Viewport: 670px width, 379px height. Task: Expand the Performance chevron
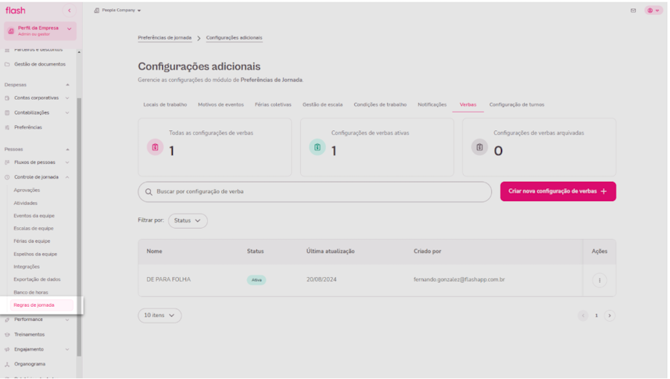coord(67,319)
